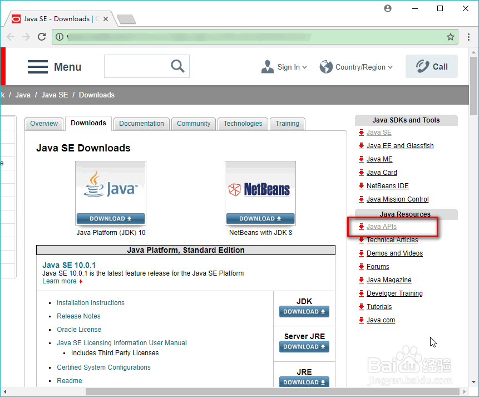The image size is (479, 397).
Task: Bookmark this page with the star icon
Action: tap(450, 37)
